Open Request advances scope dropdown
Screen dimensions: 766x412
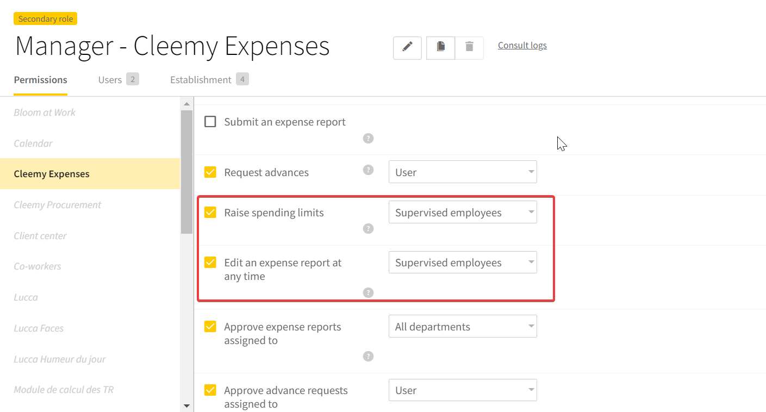[463, 172]
